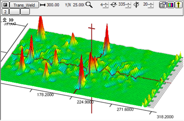This screenshot has width=184, height=121.
Task: Open the color palette icon
Action: (x=170, y=5)
